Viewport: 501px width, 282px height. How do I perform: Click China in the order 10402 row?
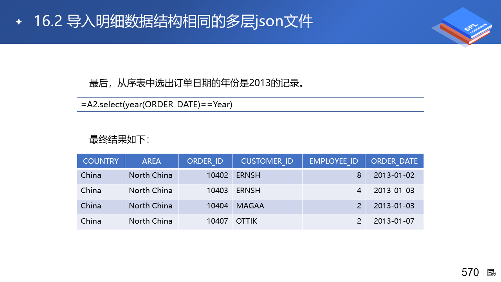click(91, 175)
